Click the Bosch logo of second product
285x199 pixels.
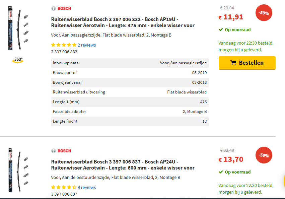(61, 151)
